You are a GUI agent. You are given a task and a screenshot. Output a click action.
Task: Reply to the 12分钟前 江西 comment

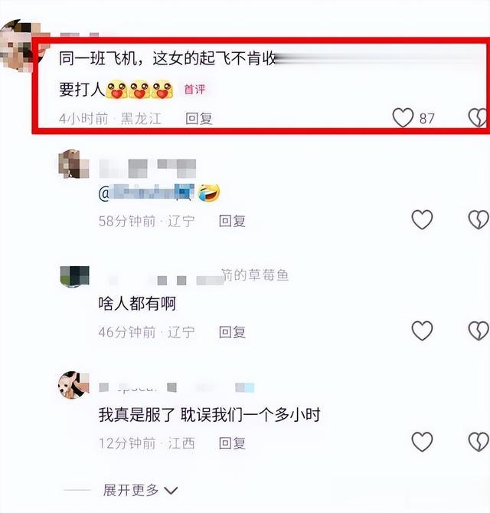(x=232, y=443)
